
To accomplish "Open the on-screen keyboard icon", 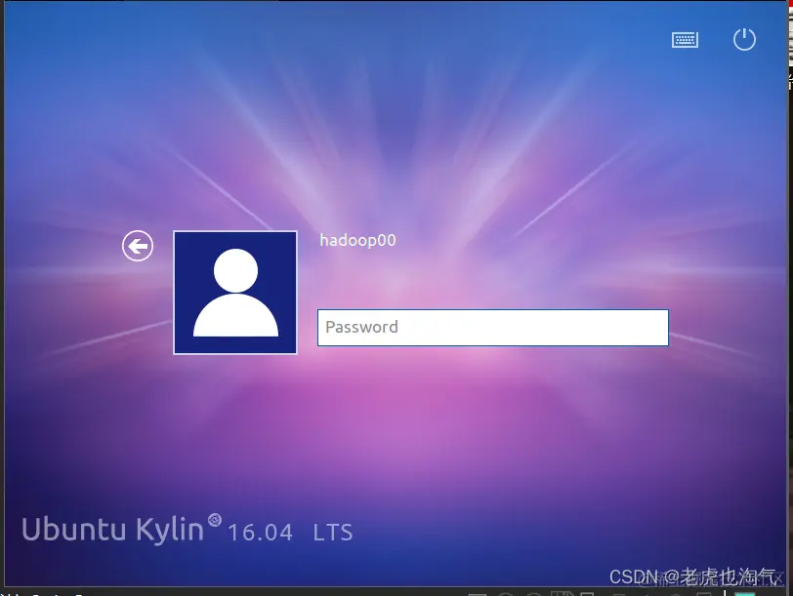I will (x=685, y=40).
